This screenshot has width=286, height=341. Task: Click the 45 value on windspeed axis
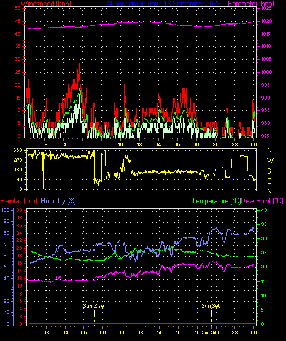click(18, 21)
